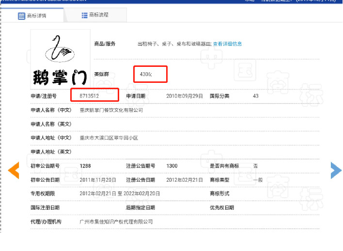343x251 pixels.
Task: Click application date 2010年09月29日
Action: pos(185,96)
